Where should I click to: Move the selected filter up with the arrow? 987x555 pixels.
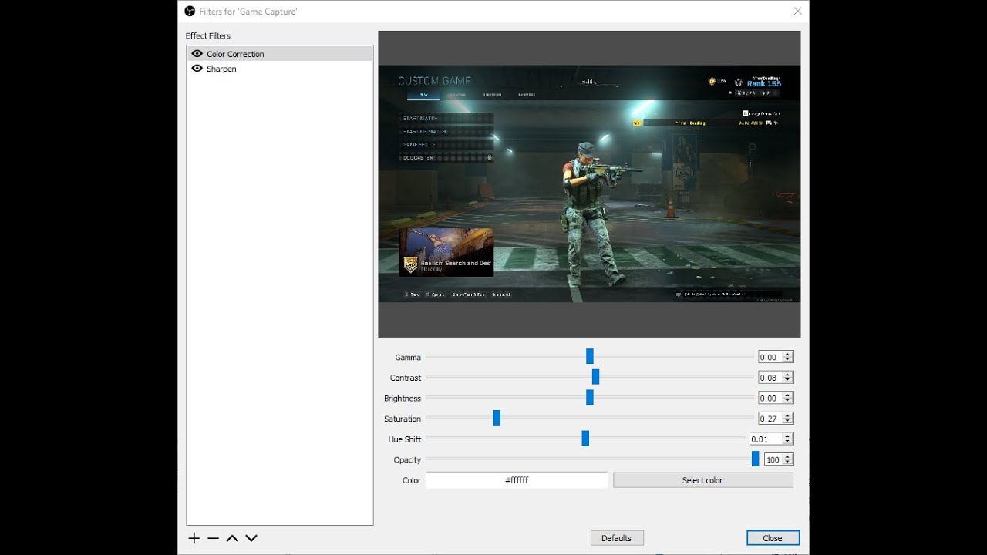click(232, 538)
